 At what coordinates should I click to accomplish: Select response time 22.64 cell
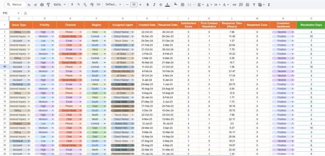coord(232,45)
